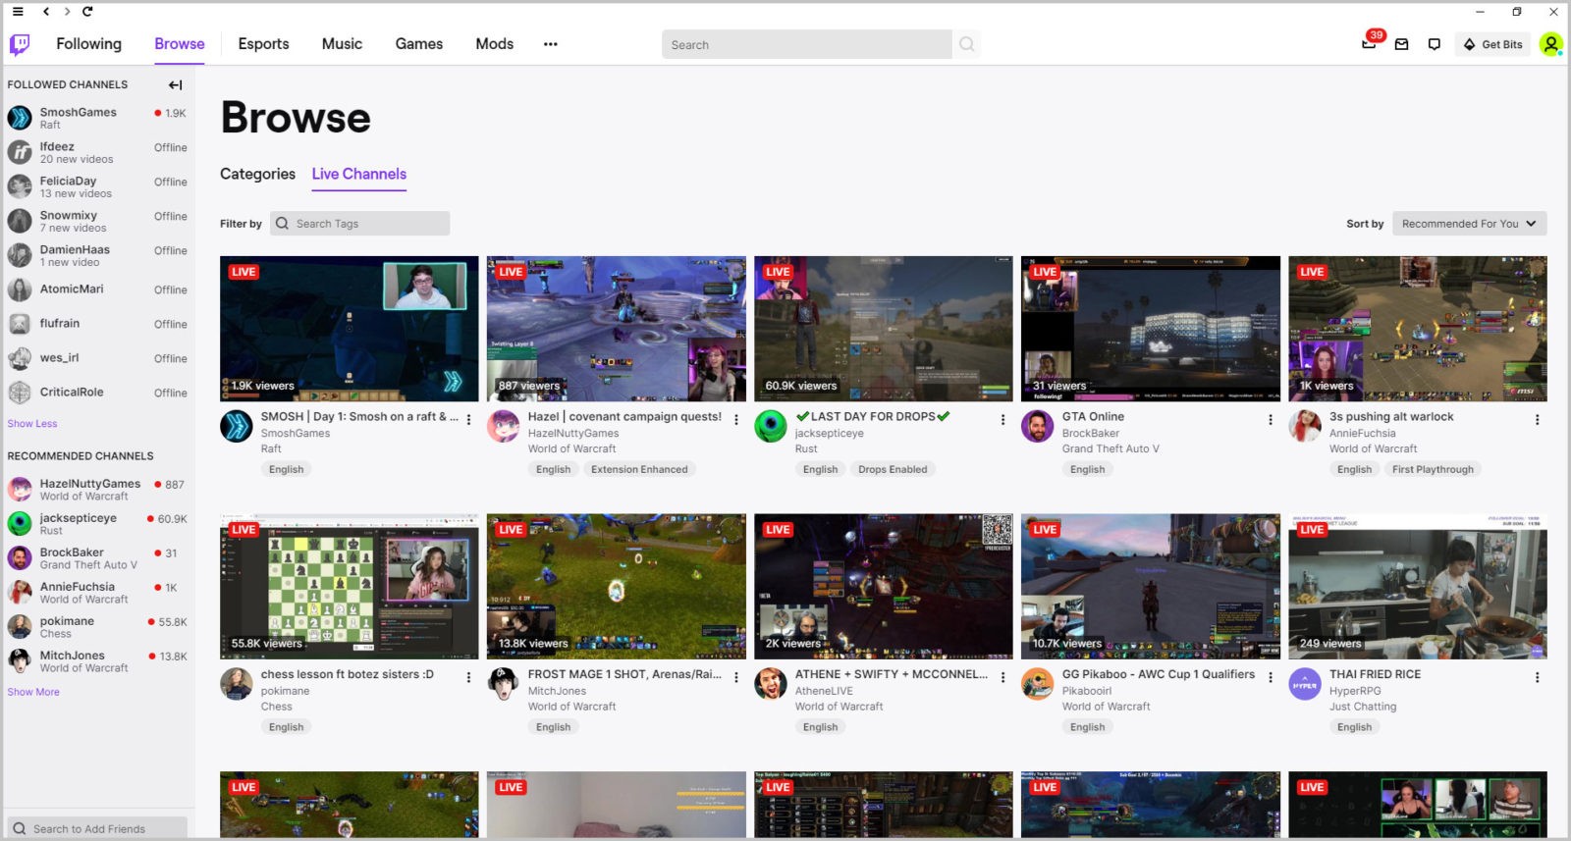The height and width of the screenshot is (841, 1571).
Task: Click the First Playthrough tag
Action: (1433, 469)
